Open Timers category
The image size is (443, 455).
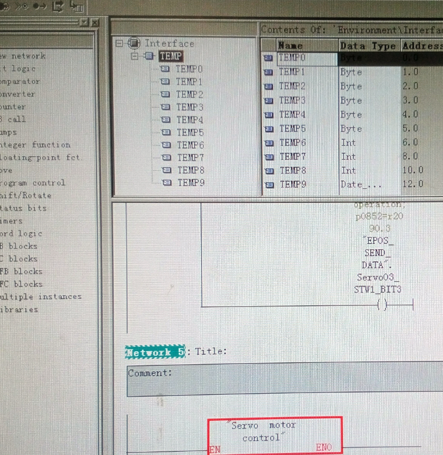(x=11, y=221)
